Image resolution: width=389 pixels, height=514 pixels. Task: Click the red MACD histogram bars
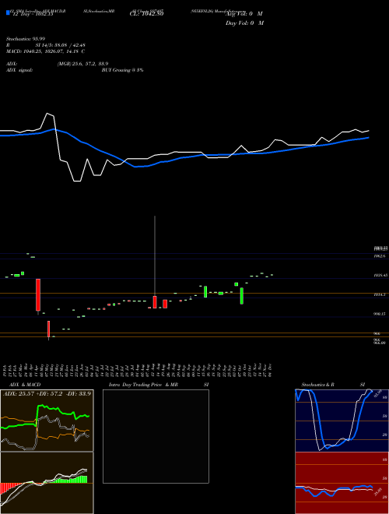click(7, 488)
